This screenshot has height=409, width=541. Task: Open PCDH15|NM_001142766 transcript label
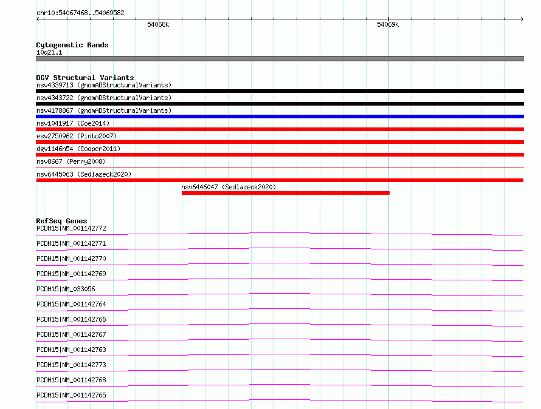71,319
